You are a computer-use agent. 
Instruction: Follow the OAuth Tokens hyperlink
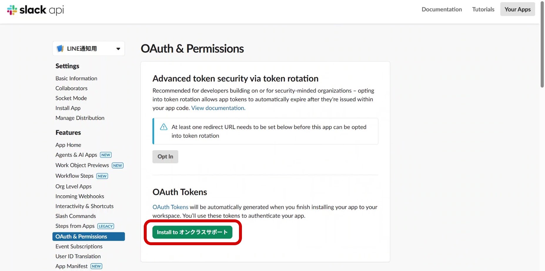pos(170,207)
